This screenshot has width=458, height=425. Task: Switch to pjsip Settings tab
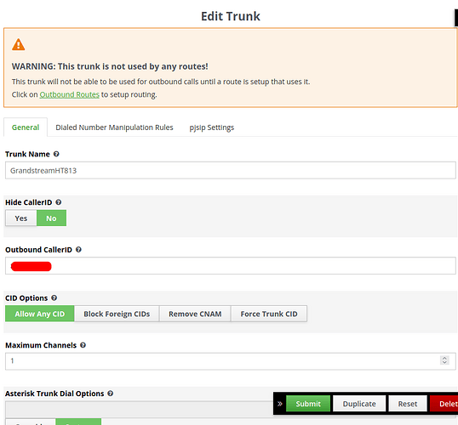pos(212,127)
